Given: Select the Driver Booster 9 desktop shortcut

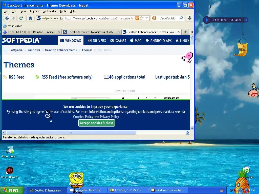Looking at the screenshot, I should (x=10, y=174).
